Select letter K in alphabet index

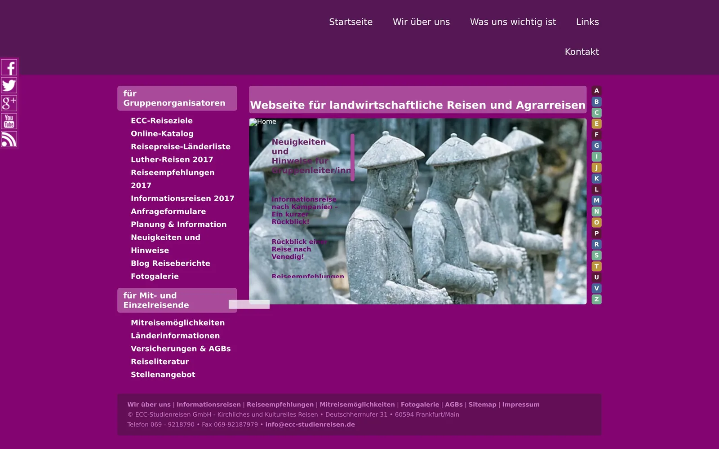597,179
